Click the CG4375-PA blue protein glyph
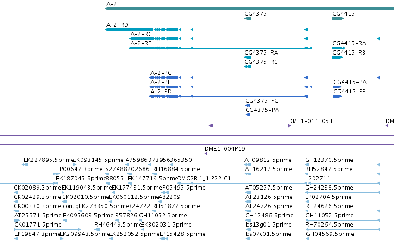This screenshot has height=241, width=394. tap(248, 115)
